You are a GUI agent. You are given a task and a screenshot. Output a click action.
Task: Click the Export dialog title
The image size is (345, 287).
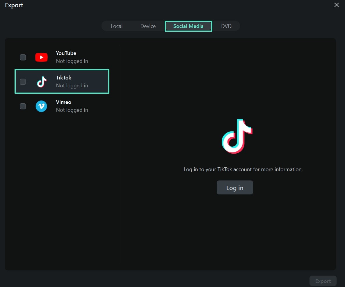pyautogui.click(x=14, y=5)
